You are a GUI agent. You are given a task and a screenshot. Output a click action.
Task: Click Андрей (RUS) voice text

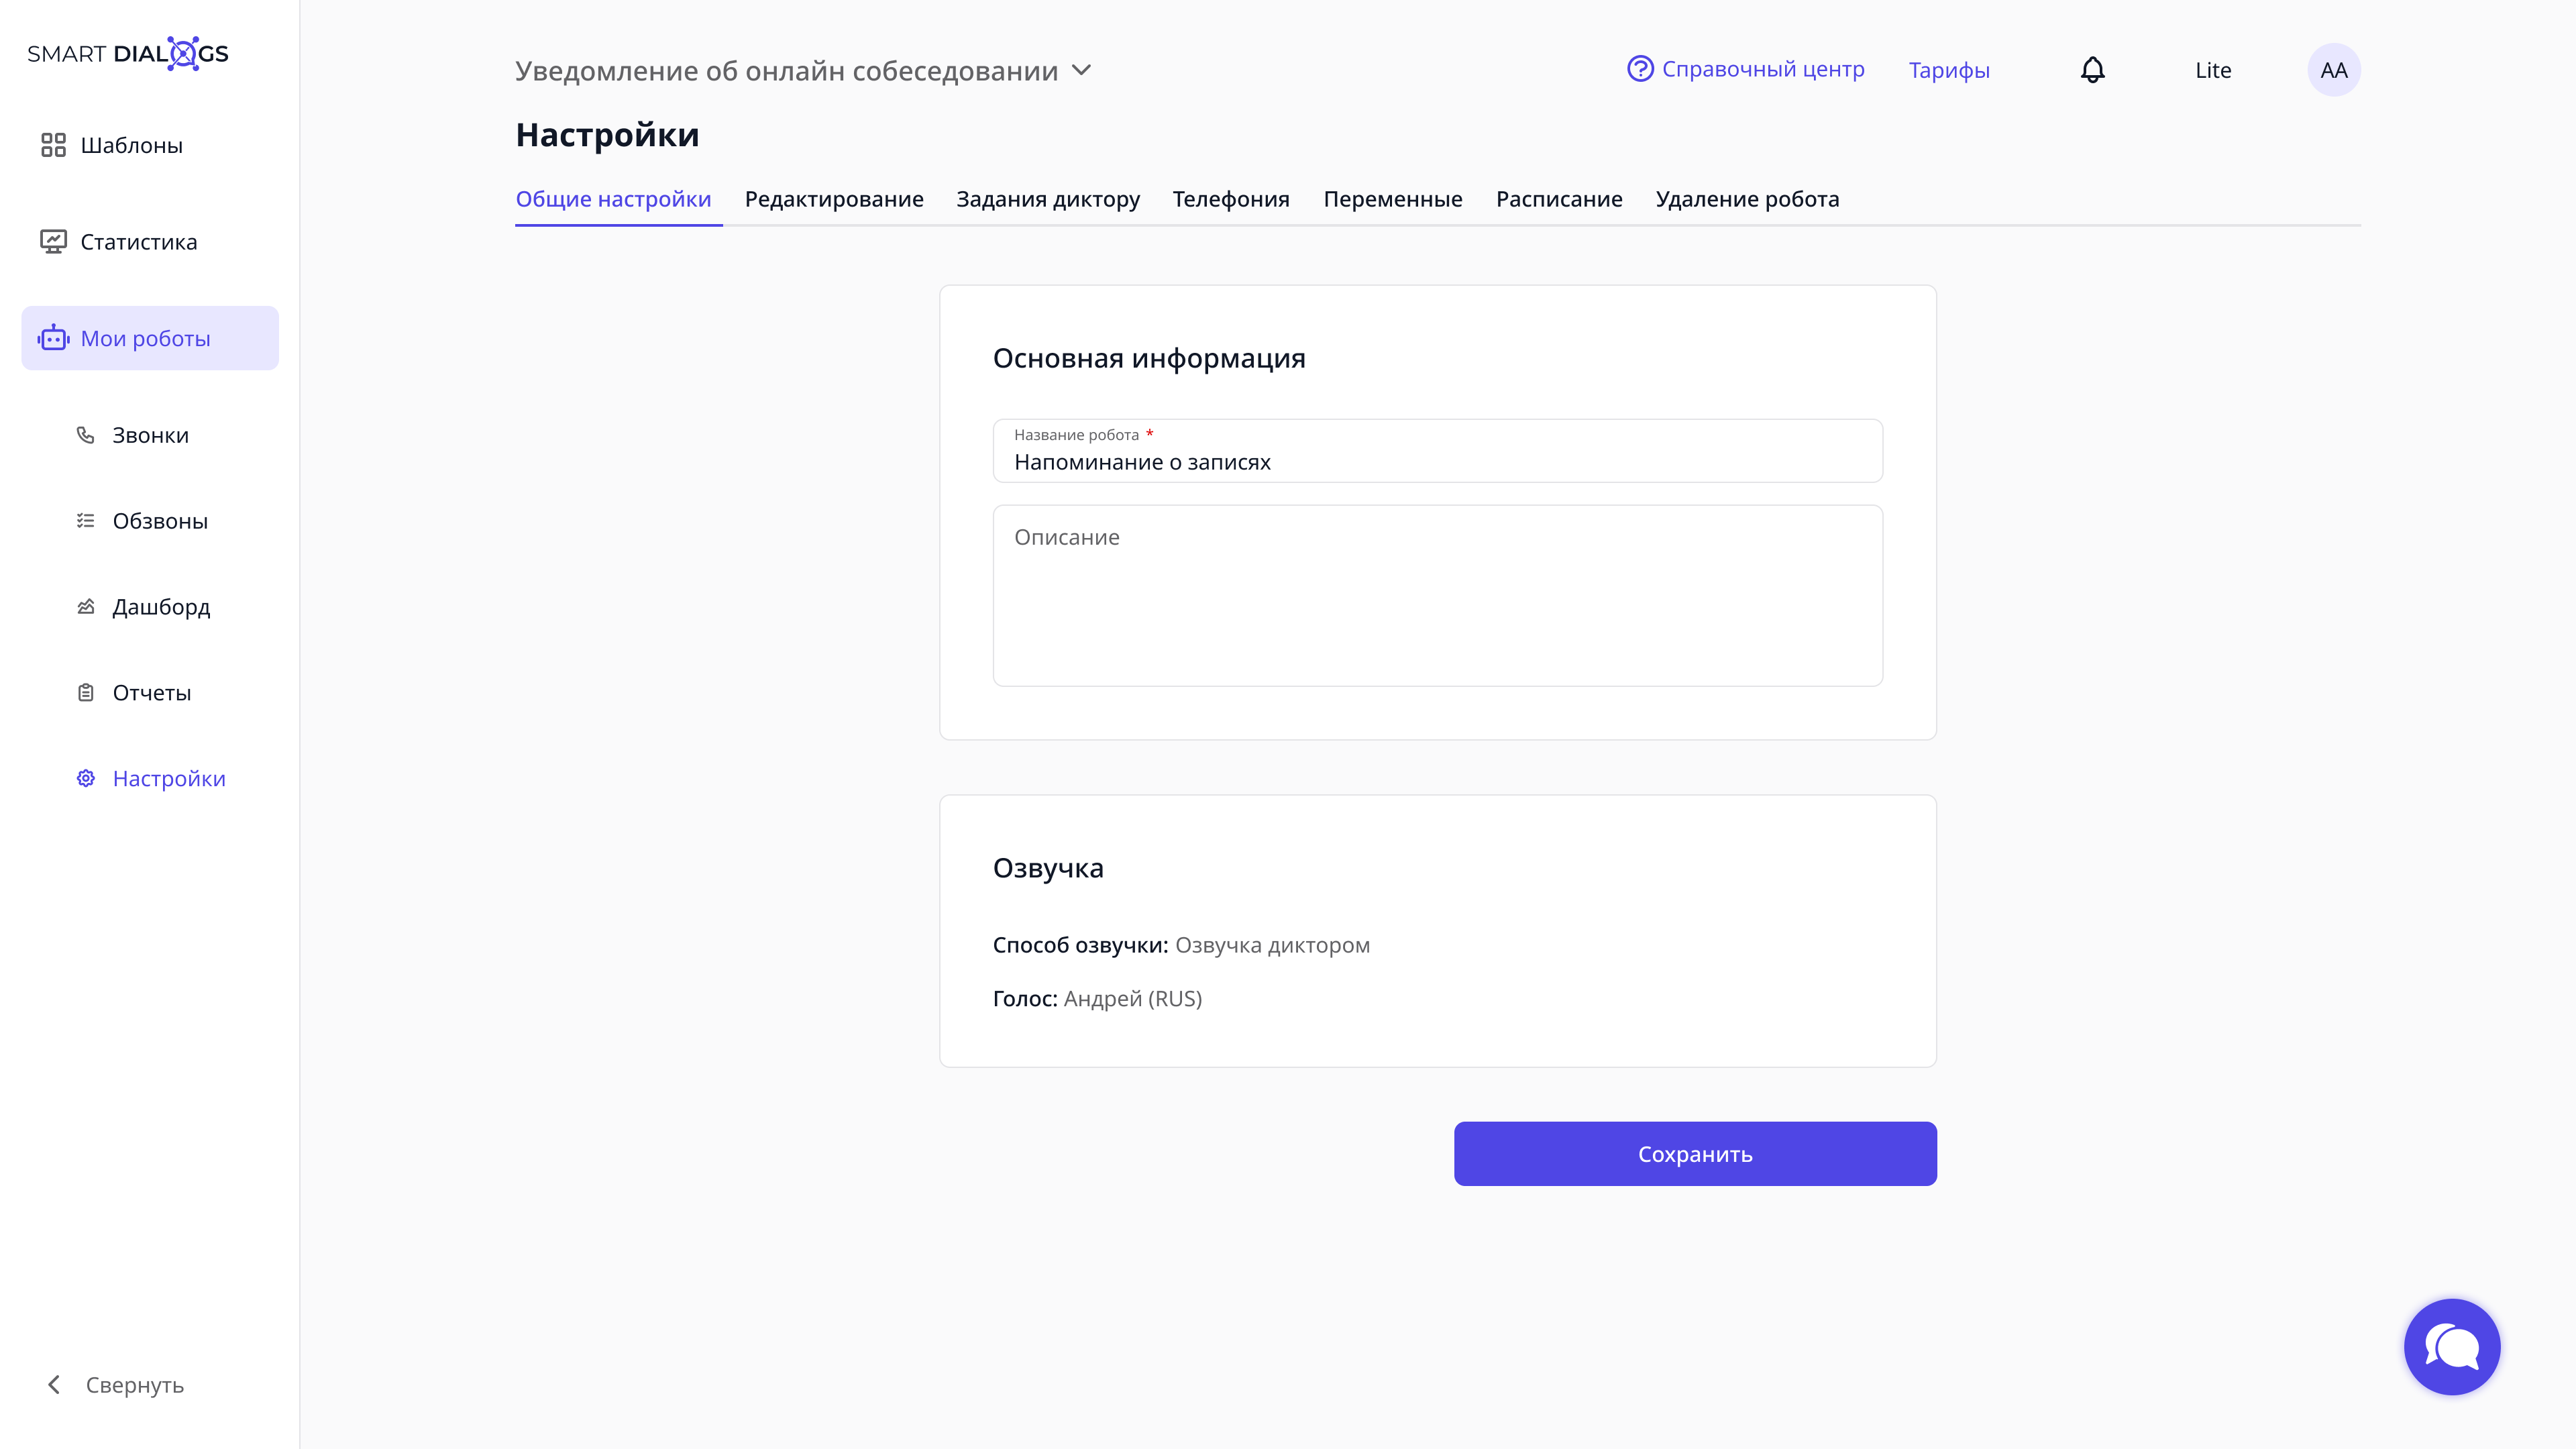(x=1133, y=999)
